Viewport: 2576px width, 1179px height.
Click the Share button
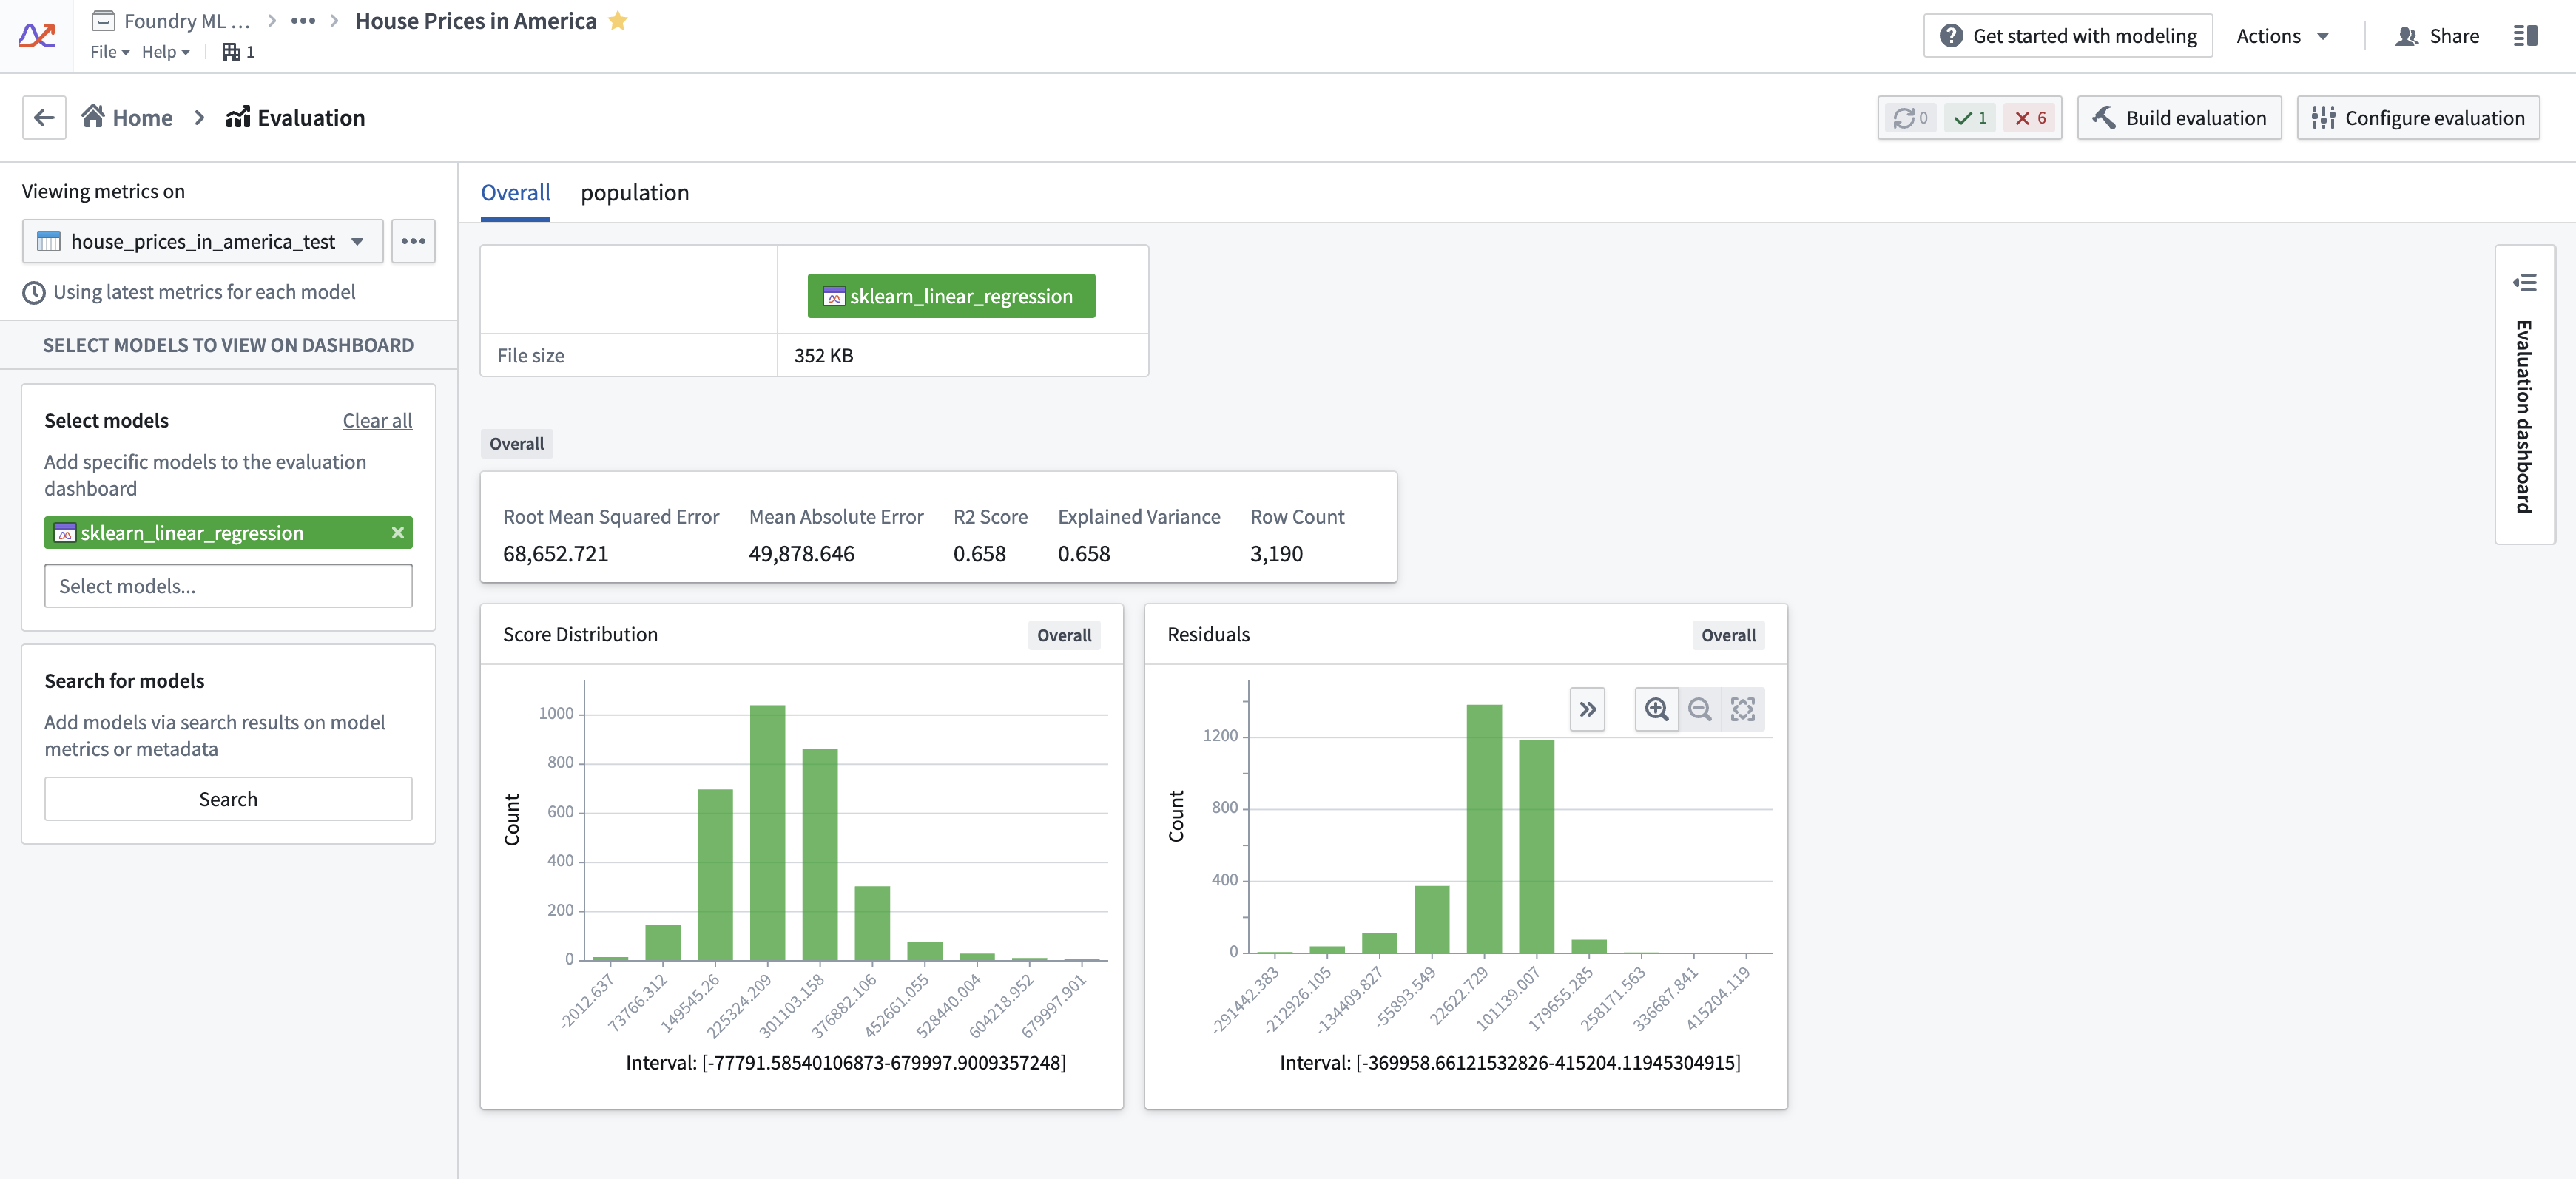[2438, 36]
